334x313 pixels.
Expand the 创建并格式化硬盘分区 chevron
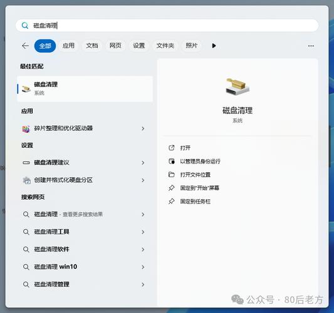pyautogui.click(x=143, y=180)
